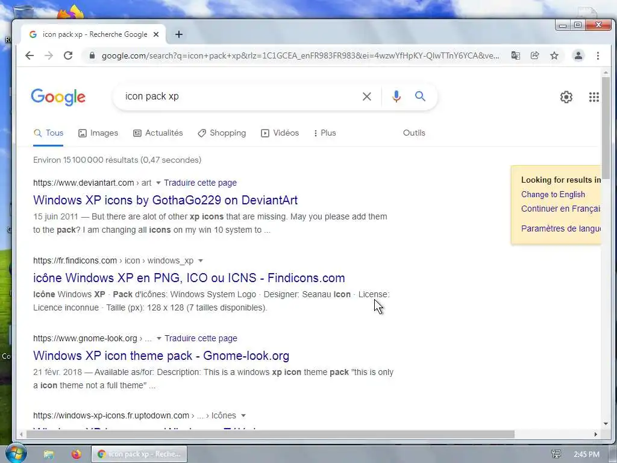
Task: Open Paramètres de langue link
Action: 561,228
